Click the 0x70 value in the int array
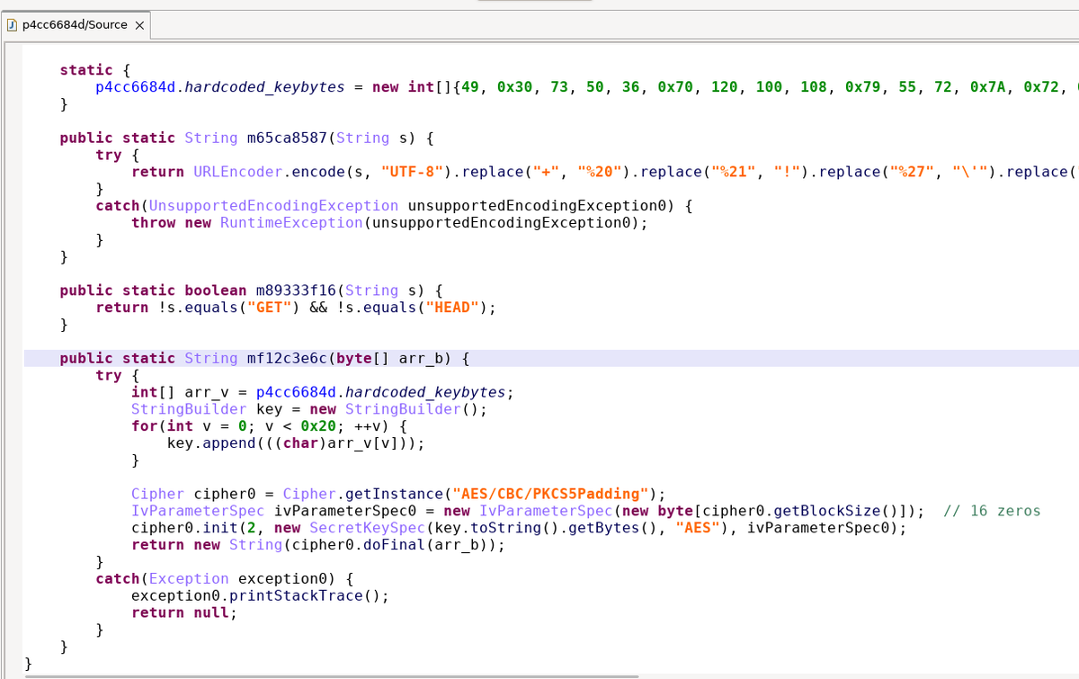1079x679 pixels. pos(675,87)
